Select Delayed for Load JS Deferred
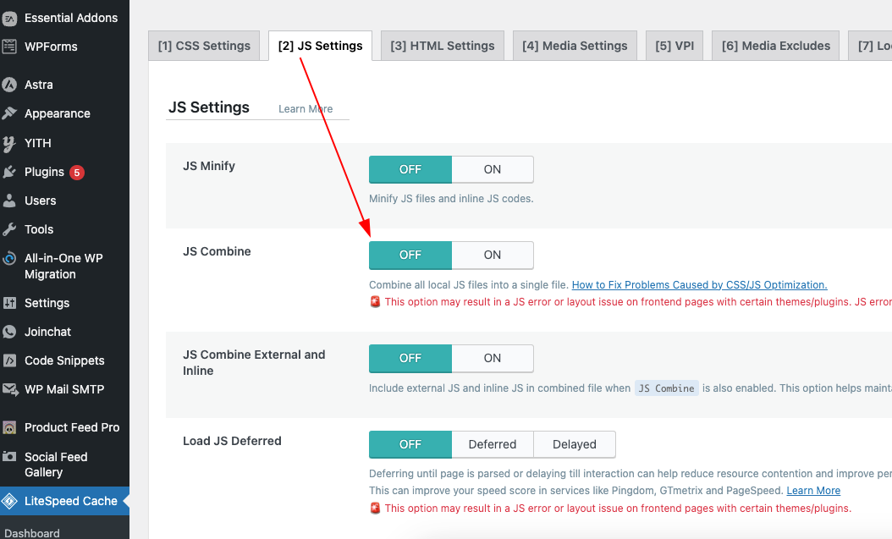892x539 pixels. pyautogui.click(x=575, y=444)
